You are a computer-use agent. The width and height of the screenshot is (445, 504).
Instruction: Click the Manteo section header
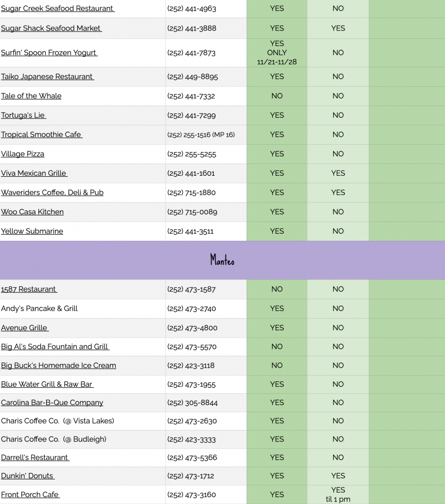point(222,260)
